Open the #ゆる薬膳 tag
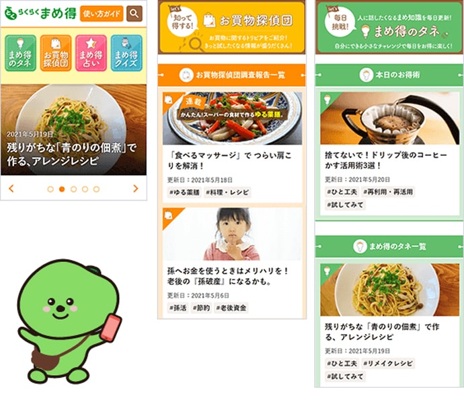 coord(184,193)
